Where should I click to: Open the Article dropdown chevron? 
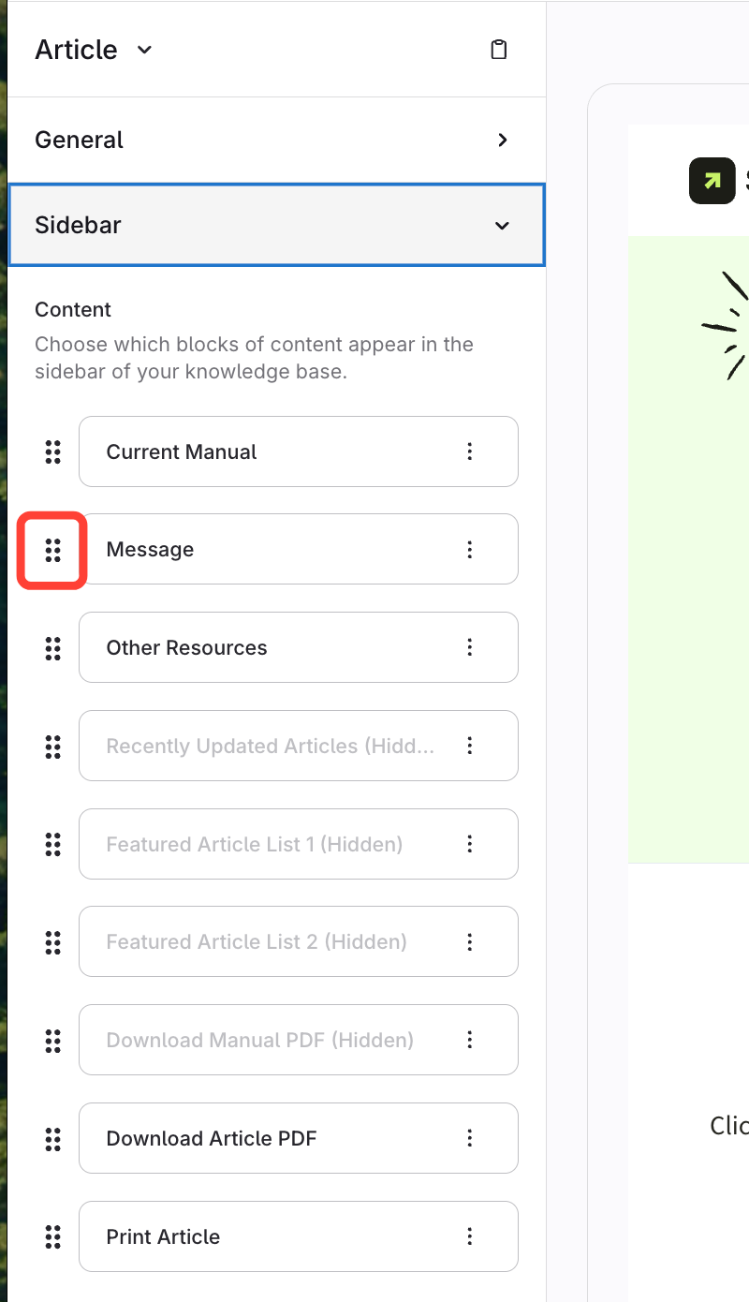[144, 50]
